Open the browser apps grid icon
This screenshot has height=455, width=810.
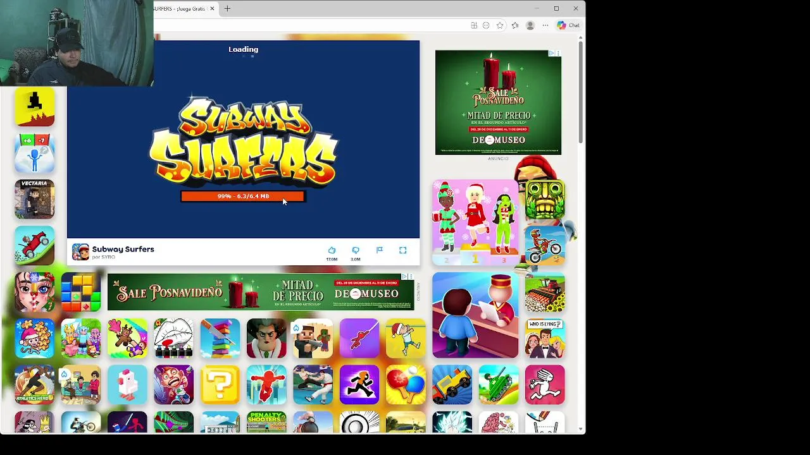474,25
